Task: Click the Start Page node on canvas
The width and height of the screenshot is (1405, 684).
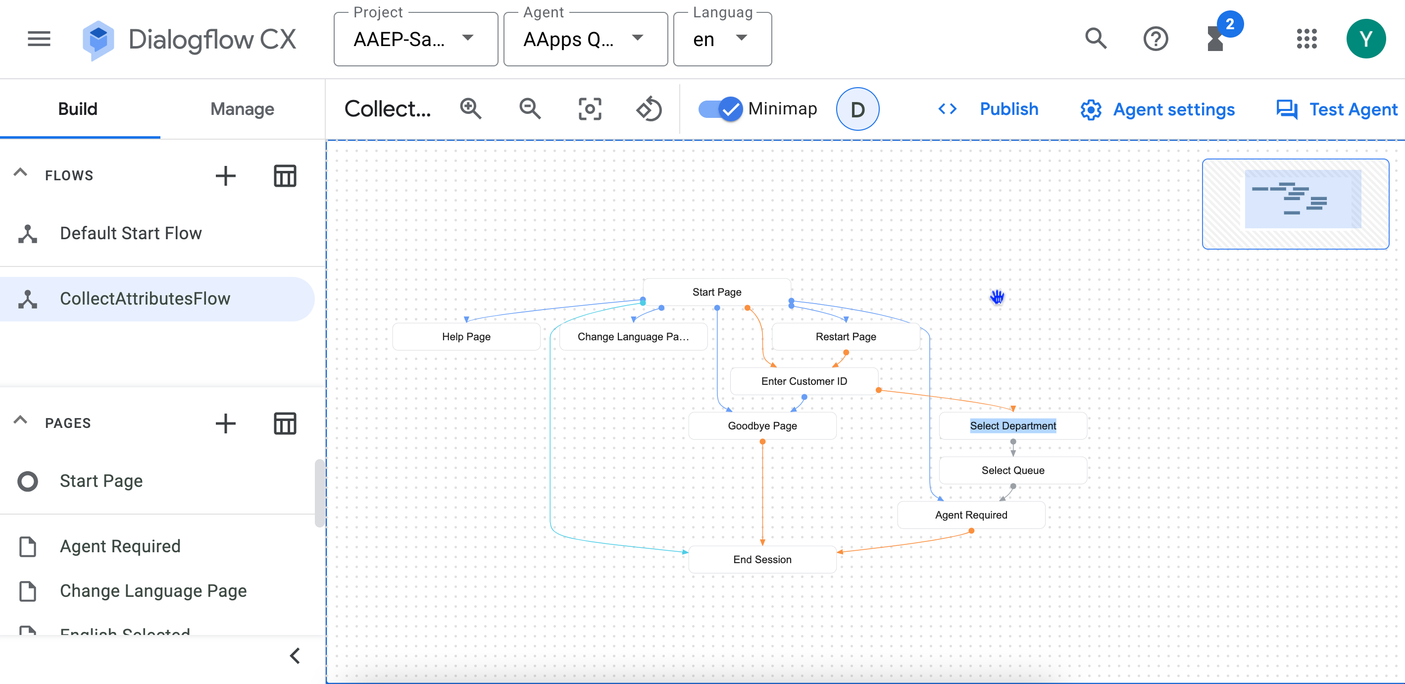Action: (x=717, y=292)
